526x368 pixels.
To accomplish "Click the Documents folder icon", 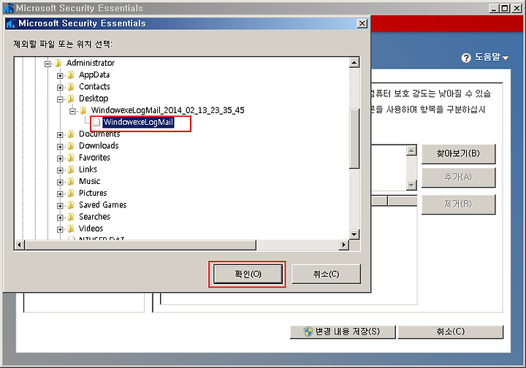I will tap(71, 134).
